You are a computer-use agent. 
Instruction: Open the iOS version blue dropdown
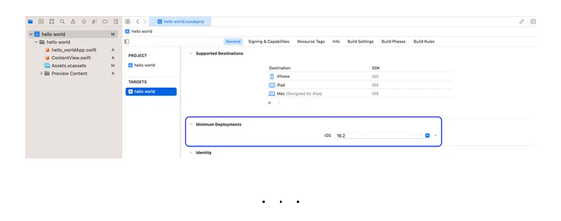point(427,136)
